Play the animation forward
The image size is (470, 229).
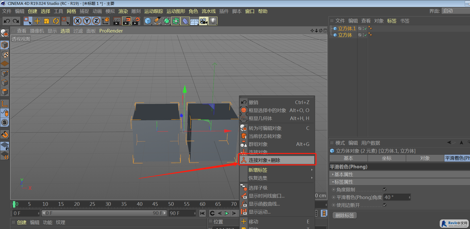(x=227, y=213)
